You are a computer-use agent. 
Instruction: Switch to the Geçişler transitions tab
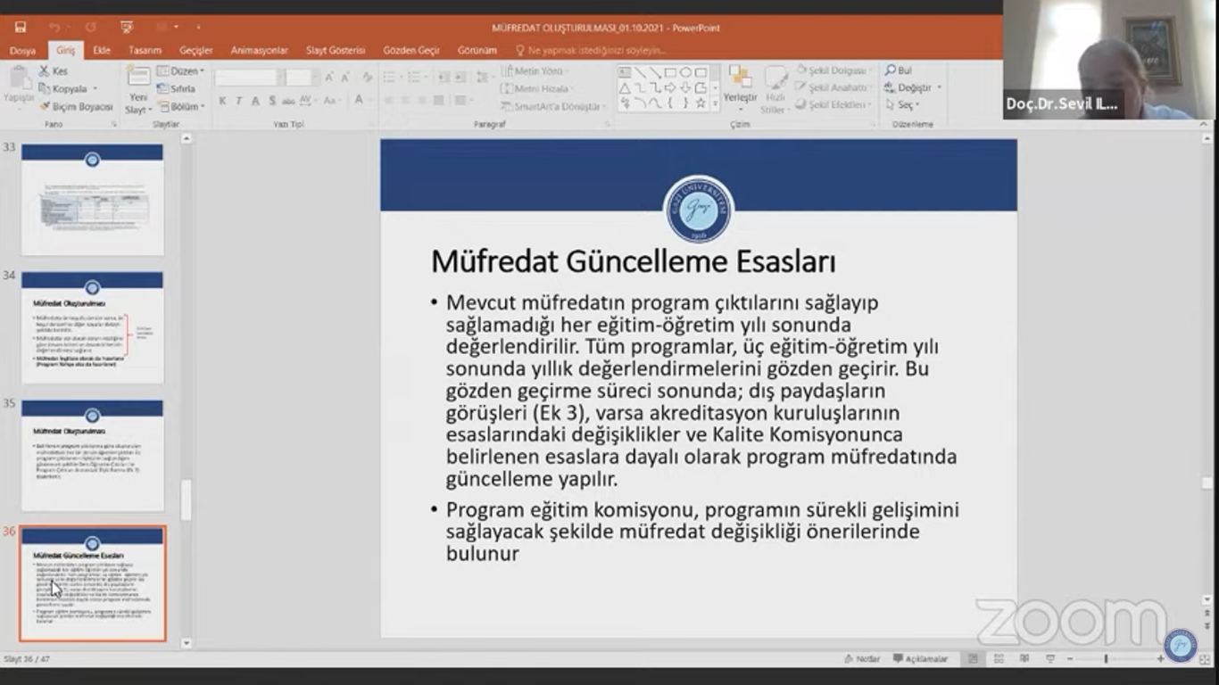(196, 51)
